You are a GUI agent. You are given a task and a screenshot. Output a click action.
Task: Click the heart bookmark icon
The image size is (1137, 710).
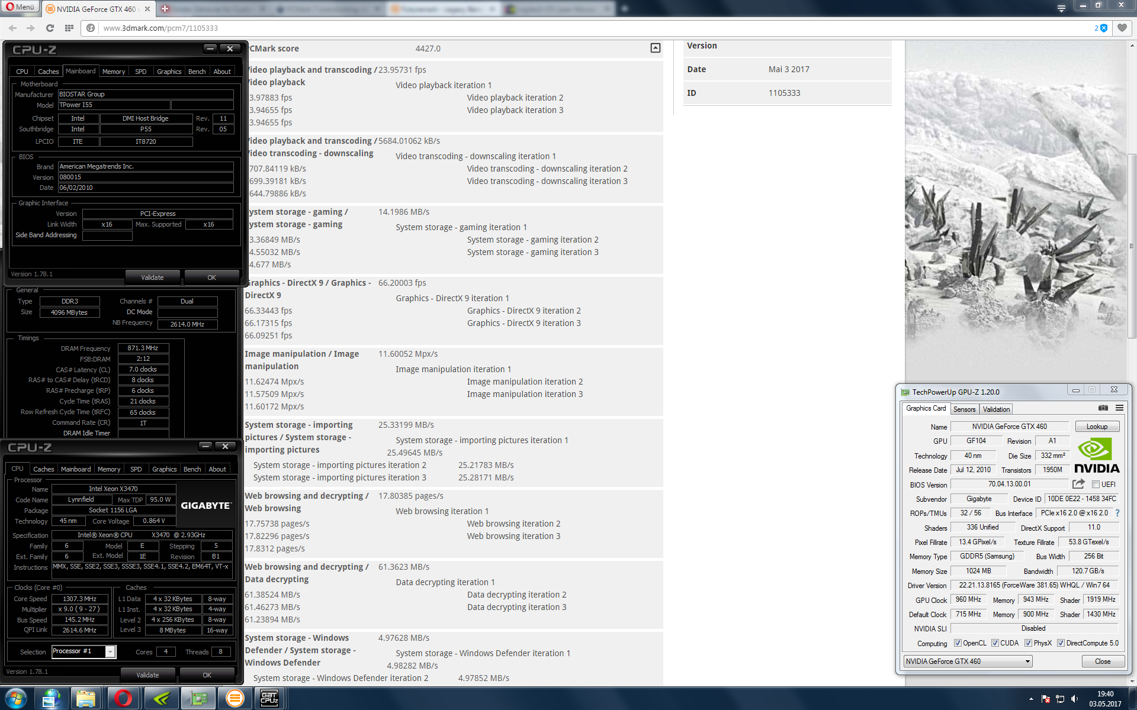click(1122, 28)
